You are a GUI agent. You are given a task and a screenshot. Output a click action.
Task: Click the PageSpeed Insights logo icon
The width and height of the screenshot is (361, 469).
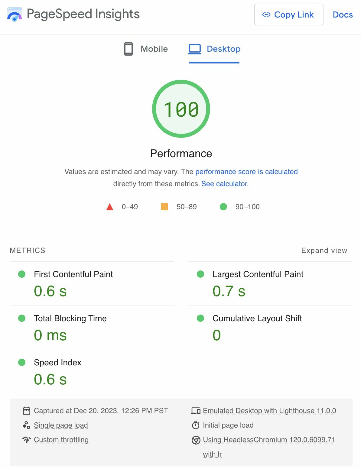click(x=14, y=15)
